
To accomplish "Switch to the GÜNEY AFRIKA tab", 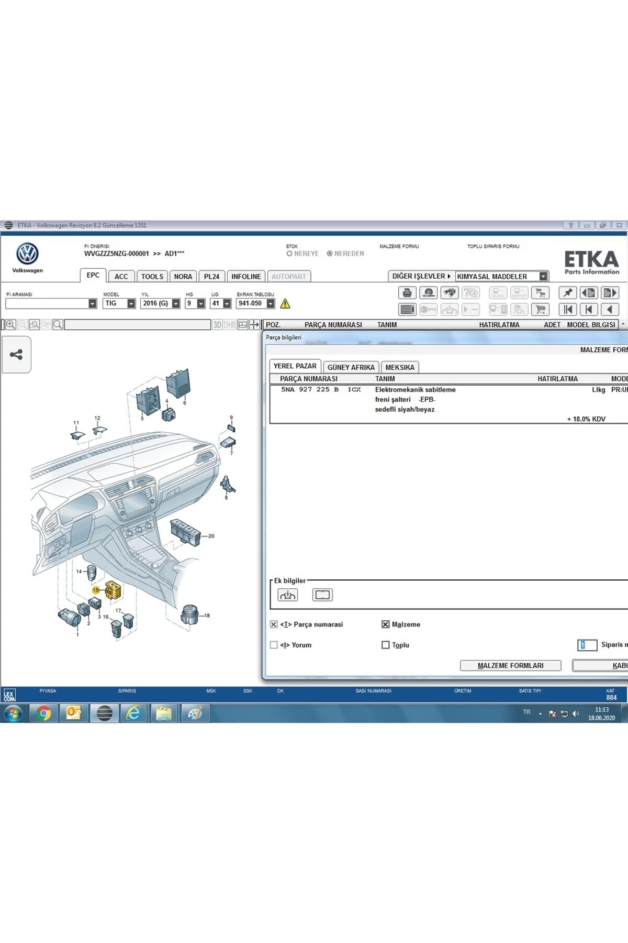I will point(351,367).
